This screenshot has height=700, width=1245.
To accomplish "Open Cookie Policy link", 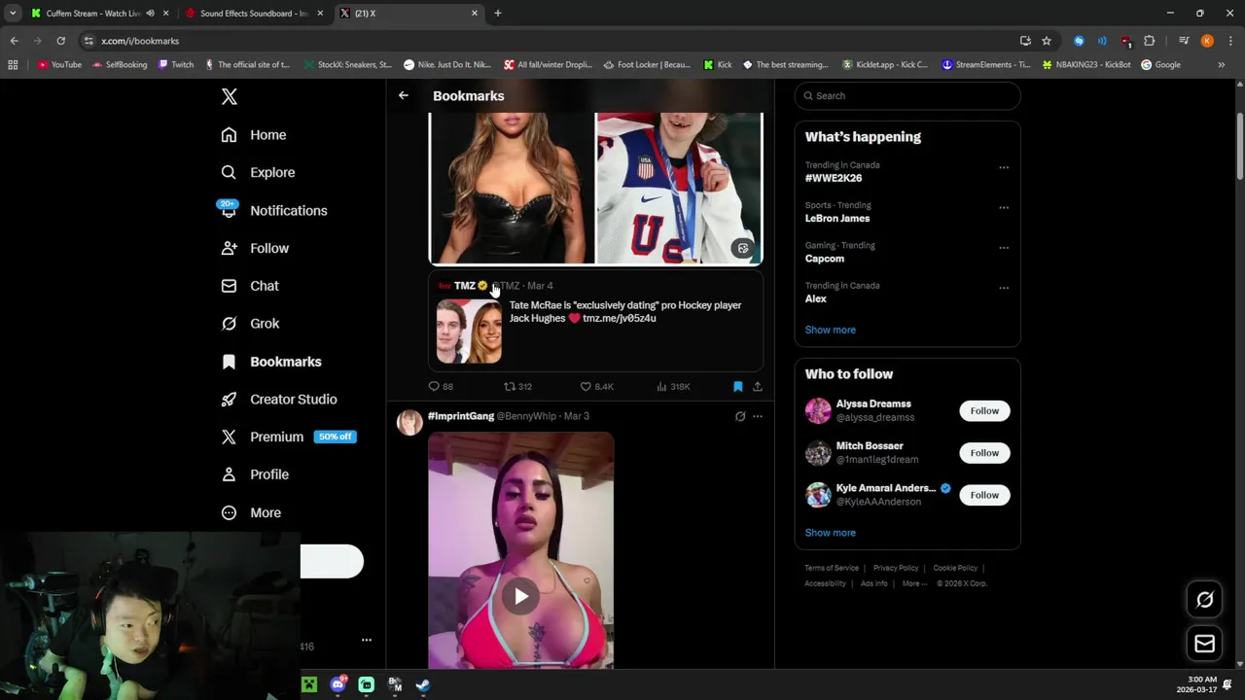I will [x=955, y=568].
